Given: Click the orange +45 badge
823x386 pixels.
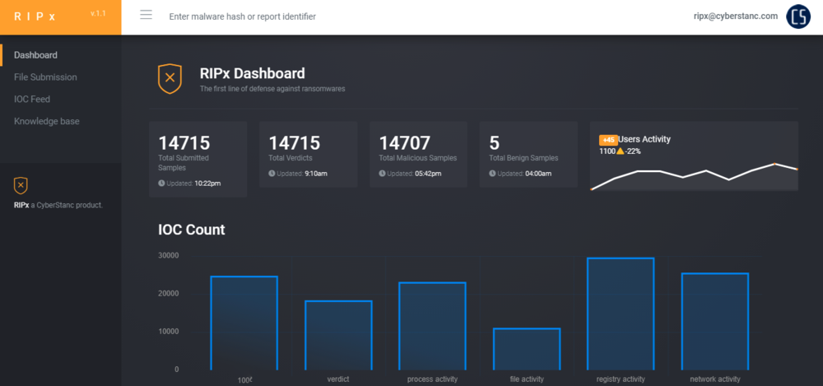Looking at the screenshot, I should [x=608, y=140].
